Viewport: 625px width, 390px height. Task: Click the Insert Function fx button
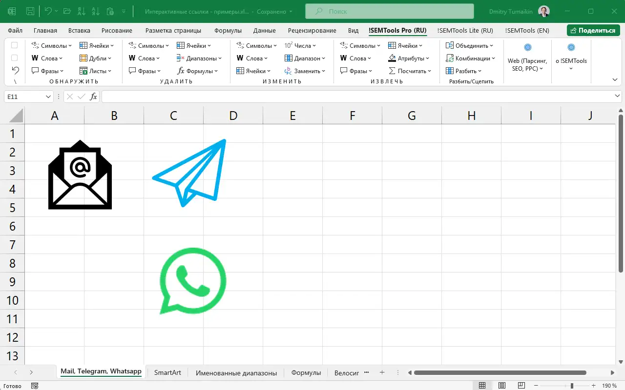coord(93,97)
